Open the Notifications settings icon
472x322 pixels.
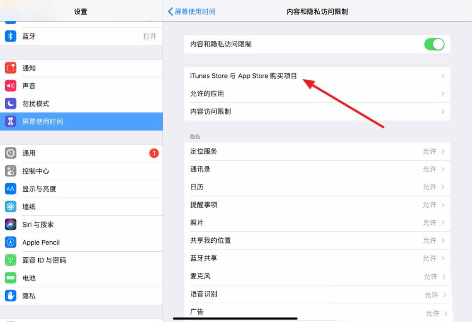click(x=10, y=68)
